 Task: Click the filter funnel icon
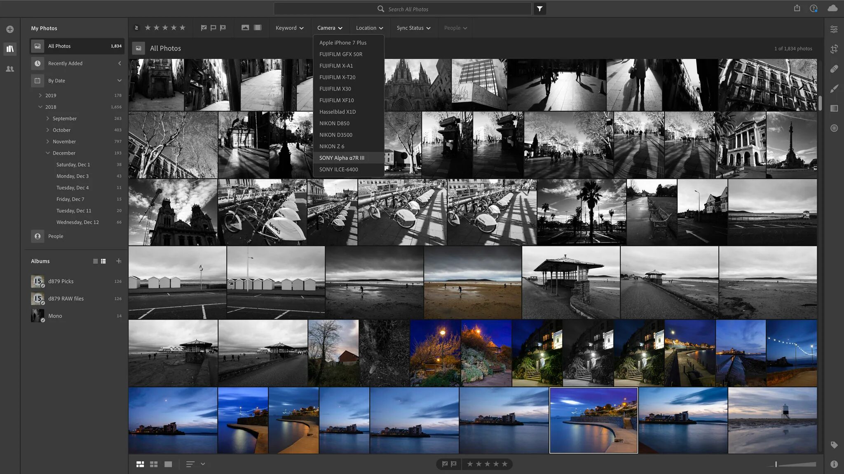[x=539, y=9]
